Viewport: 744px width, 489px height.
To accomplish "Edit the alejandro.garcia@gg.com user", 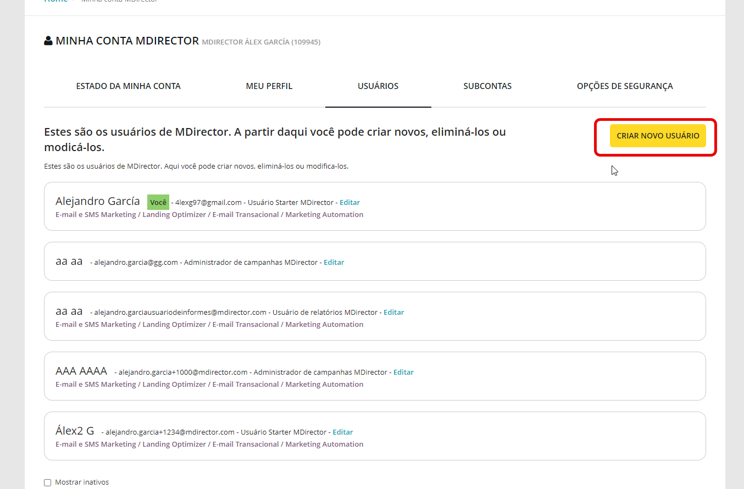I will [334, 262].
